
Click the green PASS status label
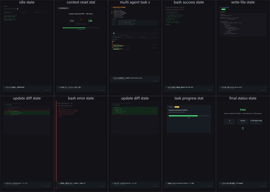(x=243, y=110)
